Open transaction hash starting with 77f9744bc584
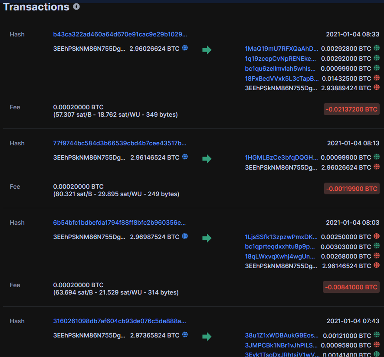The image size is (384, 357). tap(120, 143)
